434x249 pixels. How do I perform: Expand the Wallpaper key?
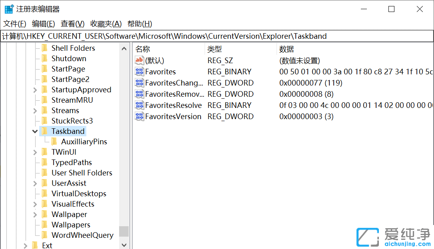pyautogui.click(x=35, y=214)
